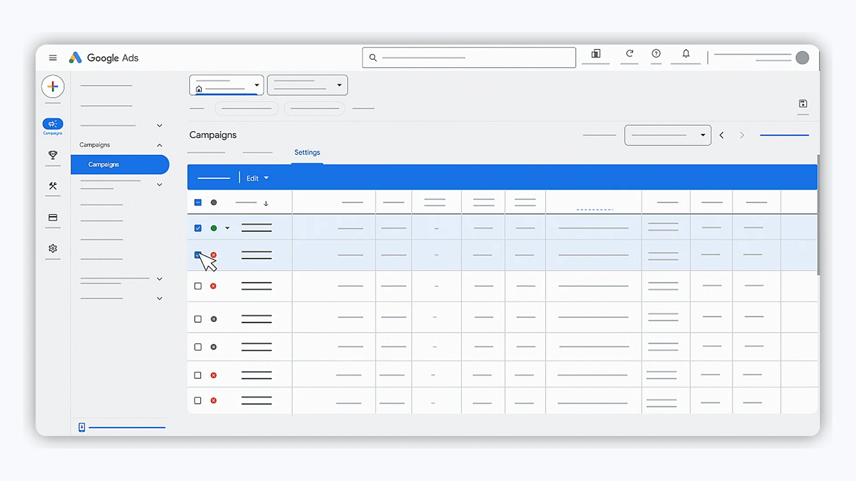Screen dimensions: 856x481
Task: Click the save icon above the table
Action: [803, 104]
